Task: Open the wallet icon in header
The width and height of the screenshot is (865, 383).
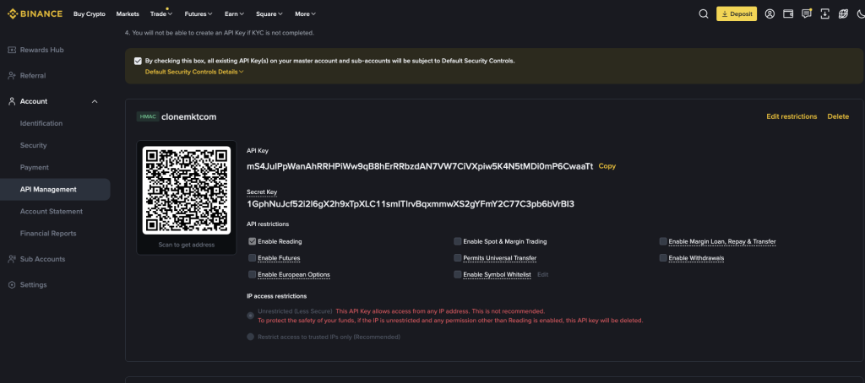Action: pyautogui.click(x=788, y=14)
